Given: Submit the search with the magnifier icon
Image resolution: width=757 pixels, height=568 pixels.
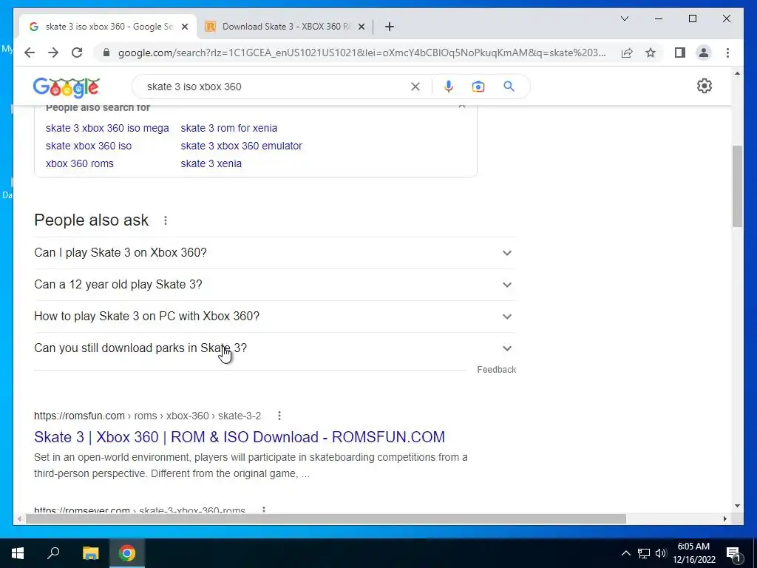Looking at the screenshot, I should [x=509, y=87].
